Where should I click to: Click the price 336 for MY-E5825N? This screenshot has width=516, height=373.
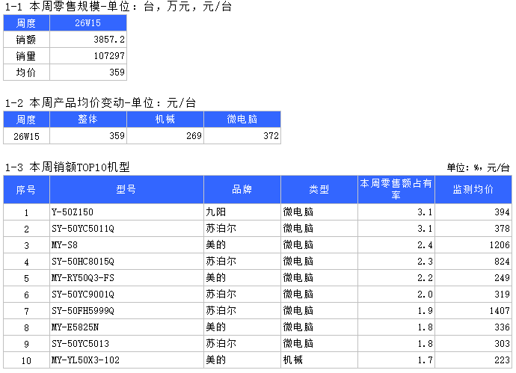(x=473, y=327)
